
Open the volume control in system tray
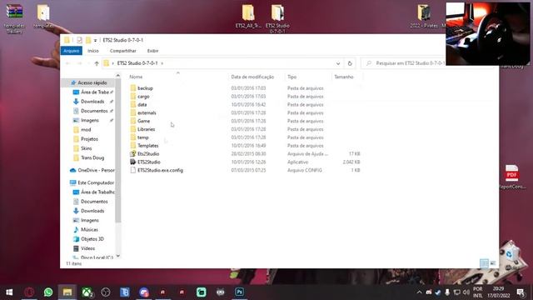click(466, 292)
